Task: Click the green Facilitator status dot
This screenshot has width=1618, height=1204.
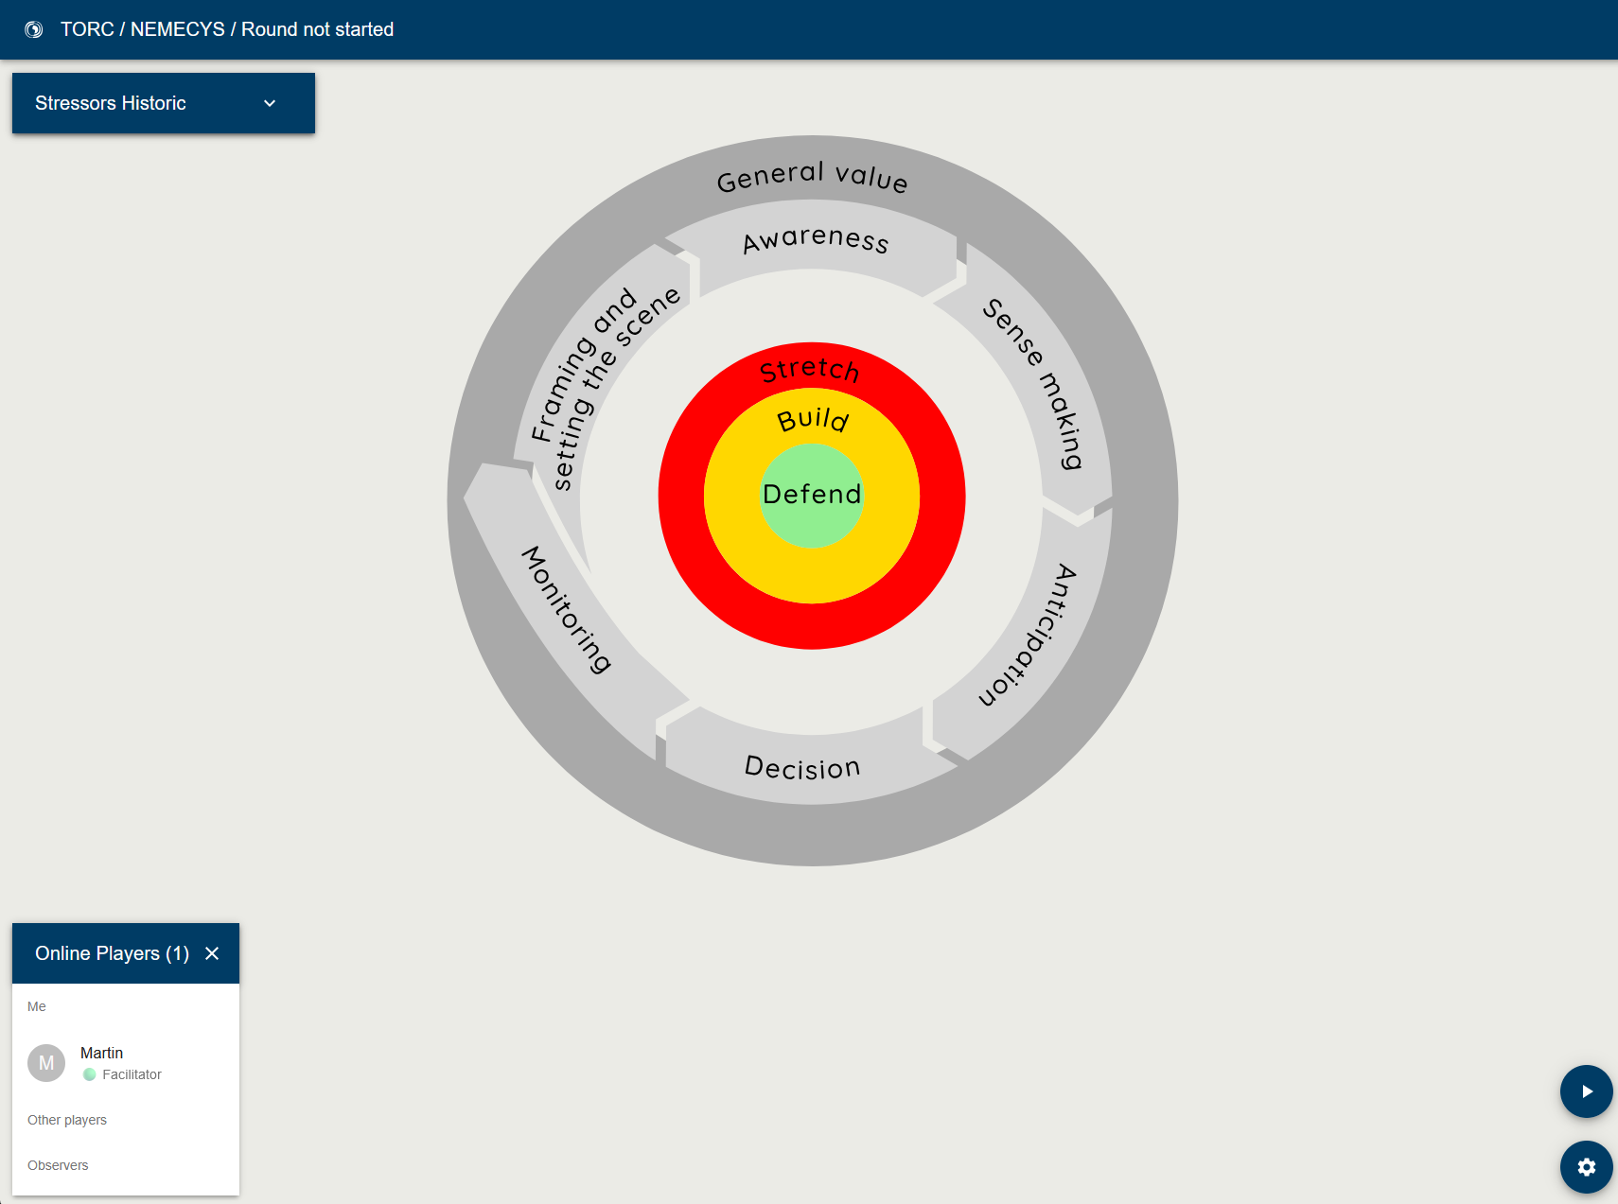Action: (x=90, y=1074)
